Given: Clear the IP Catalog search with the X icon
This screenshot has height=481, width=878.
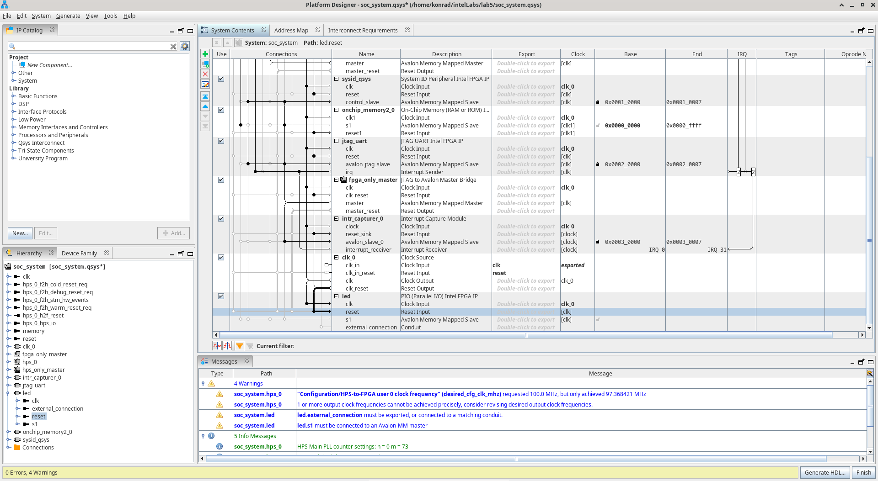Looking at the screenshot, I should 173,47.
